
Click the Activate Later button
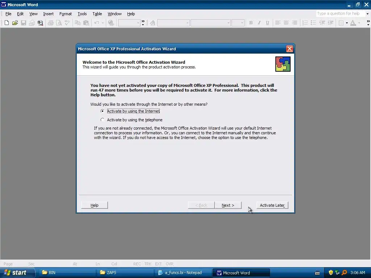coord(272,205)
